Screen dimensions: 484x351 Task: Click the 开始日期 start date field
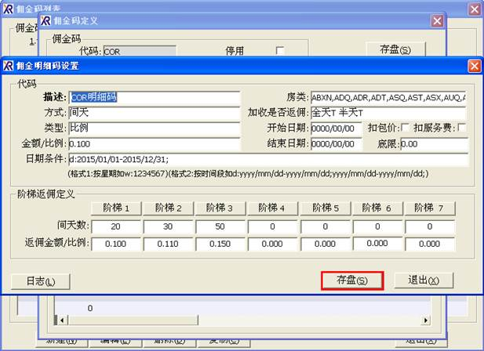[x=336, y=128]
